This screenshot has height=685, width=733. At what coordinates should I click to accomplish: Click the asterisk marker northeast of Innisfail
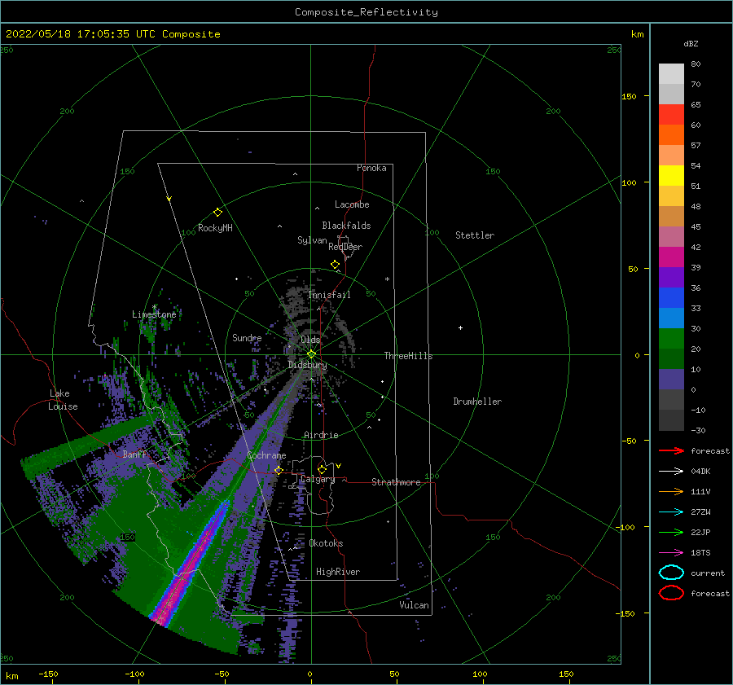pyautogui.click(x=387, y=279)
